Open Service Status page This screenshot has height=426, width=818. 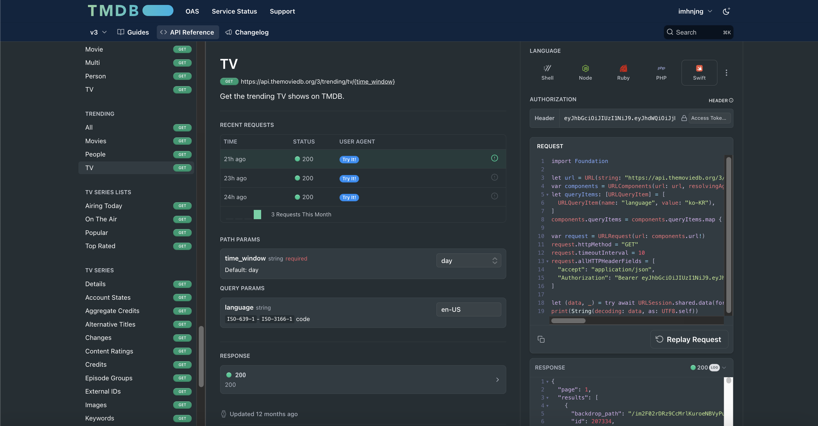pyautogui.click(x=234, y=11)
